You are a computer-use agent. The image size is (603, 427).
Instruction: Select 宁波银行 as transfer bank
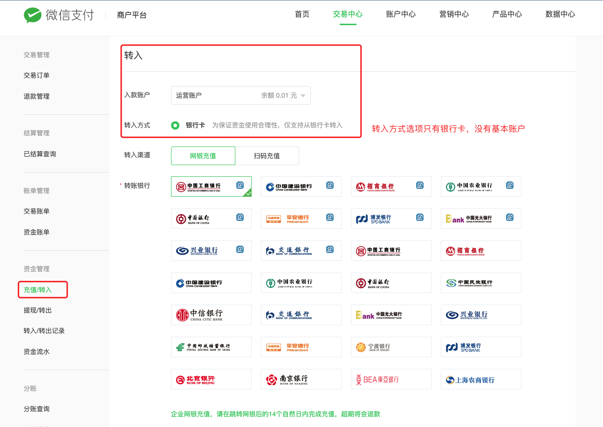click(391, 347)
